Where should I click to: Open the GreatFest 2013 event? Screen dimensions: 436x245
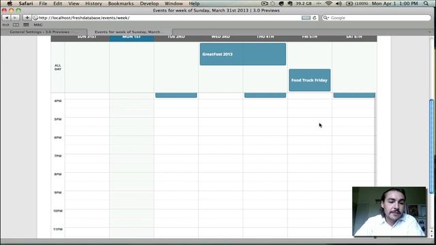point(243,54)
